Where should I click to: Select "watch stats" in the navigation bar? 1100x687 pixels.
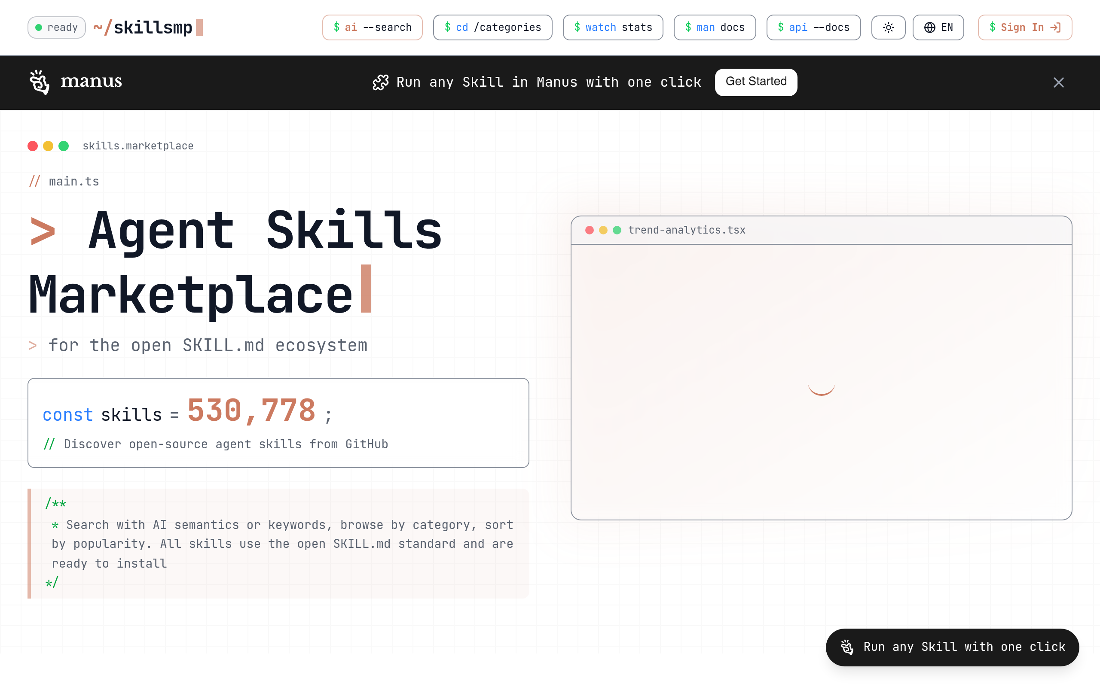pyautogui.click(x=613, y=27)
